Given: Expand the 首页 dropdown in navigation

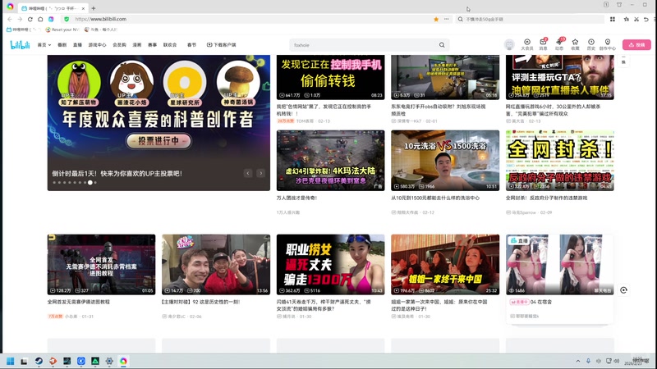Looking at the screenshot, I should tap(44, 45).
